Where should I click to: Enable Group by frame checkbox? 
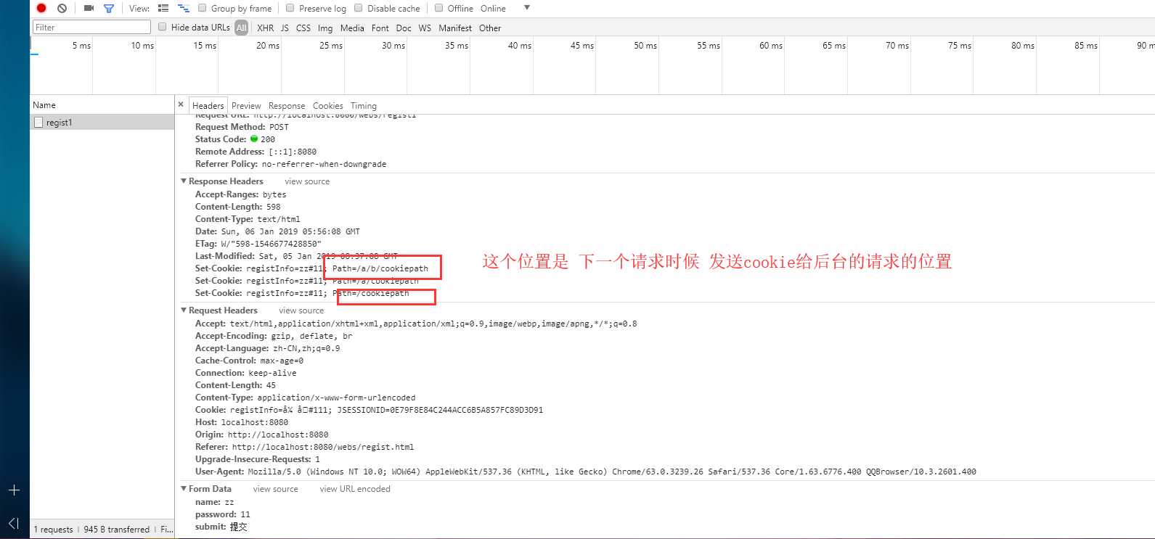pos(203,8)
